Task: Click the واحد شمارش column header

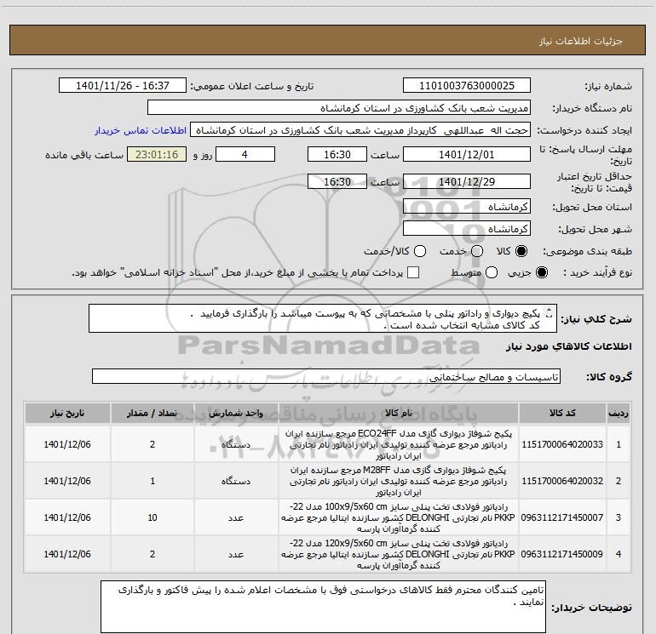Action: point(236,414)
